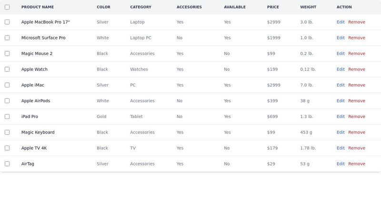Image resolution: width=381 pixels, height=214 pixels.
Task: Click the Product Name column header
Action: 38,7
